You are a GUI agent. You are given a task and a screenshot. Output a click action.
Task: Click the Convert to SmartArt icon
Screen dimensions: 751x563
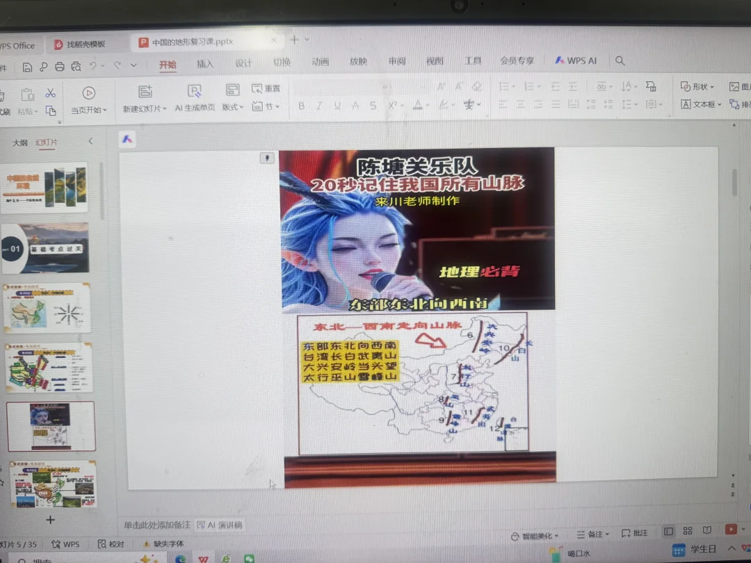click(x=651, y=86)
